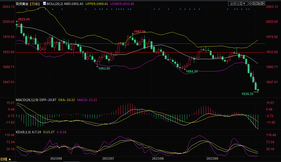Click the 2023/07 date axis marker
Image resolution: width=281 pixels, height=162 pixels.
click(x=108, y=159)
